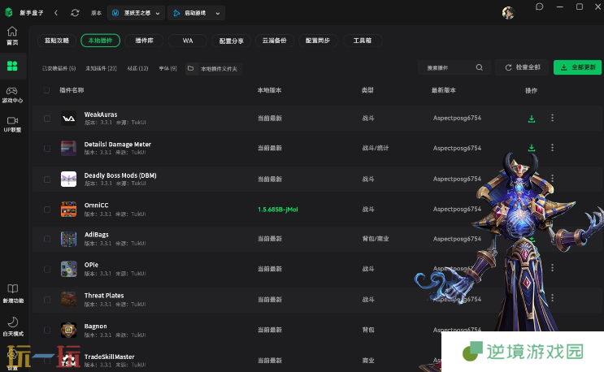This screenshot has width=604, height=372.
Task: Select the 本地插件 tab
Action: click(100, 41)
